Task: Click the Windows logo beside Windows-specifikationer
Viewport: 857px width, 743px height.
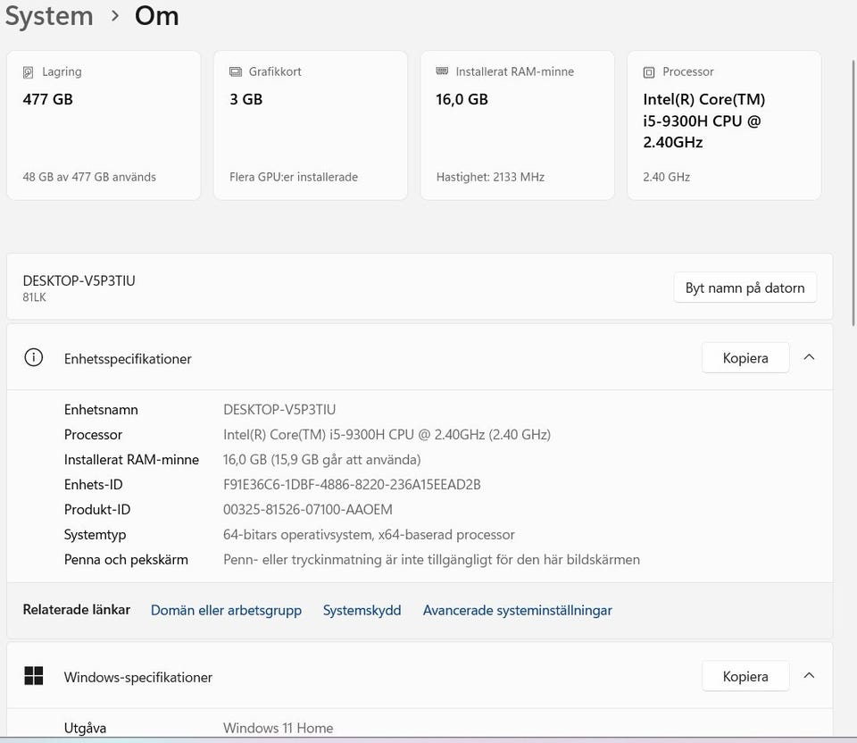Action: coord(34,677)
